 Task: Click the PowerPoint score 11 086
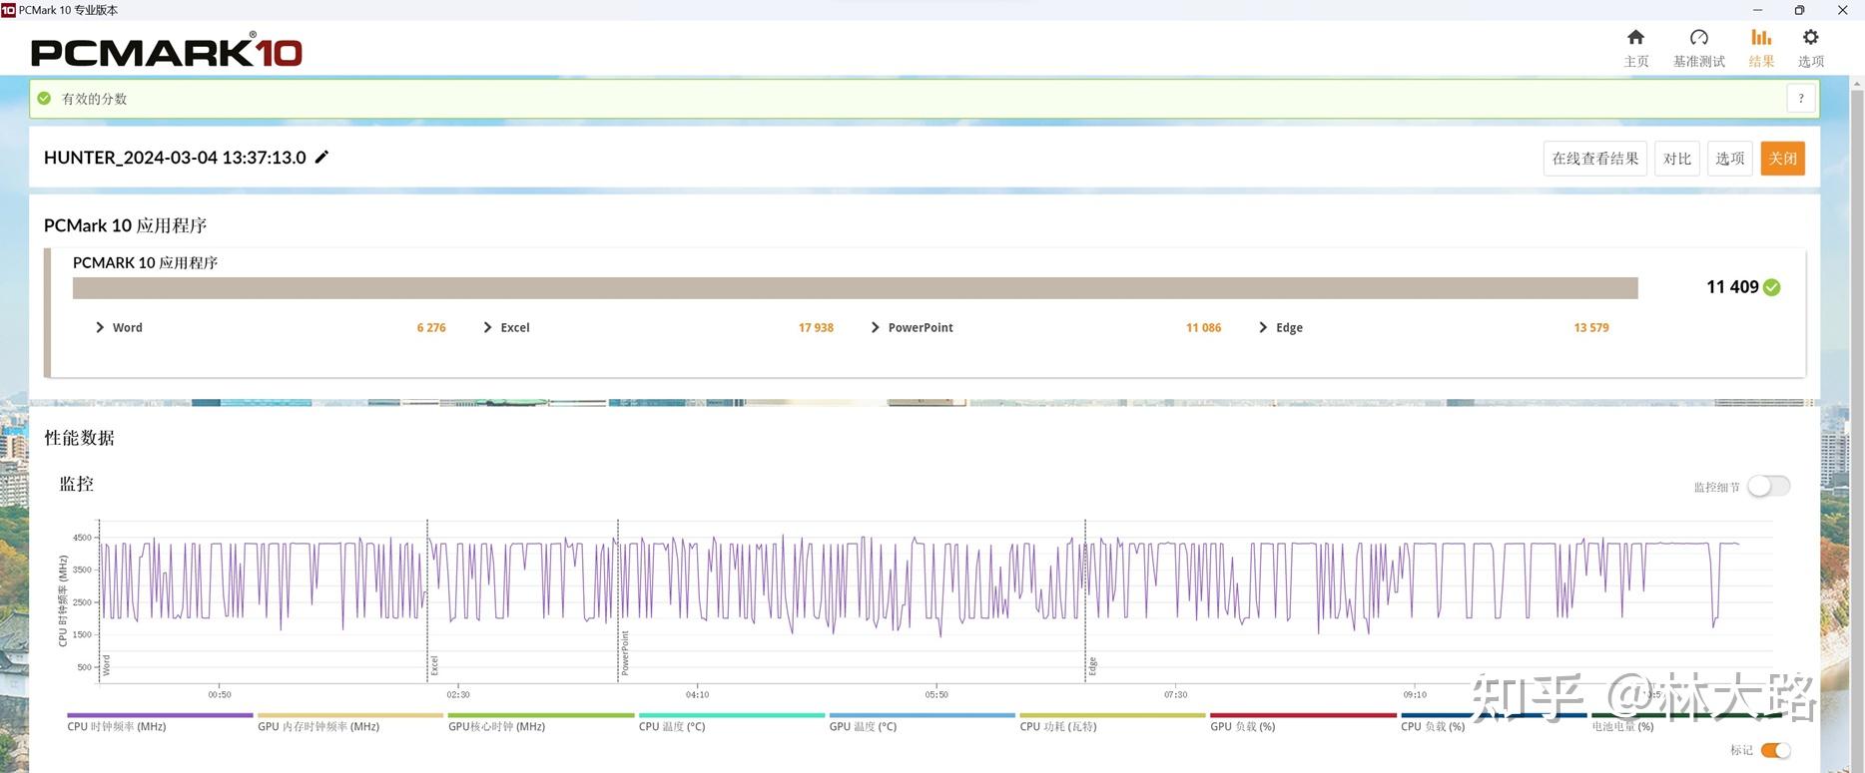[1203, 327]
